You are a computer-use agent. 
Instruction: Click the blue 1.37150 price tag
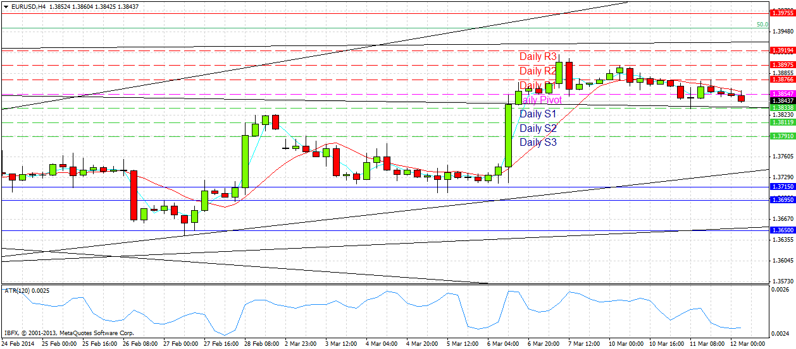(782, 187)
